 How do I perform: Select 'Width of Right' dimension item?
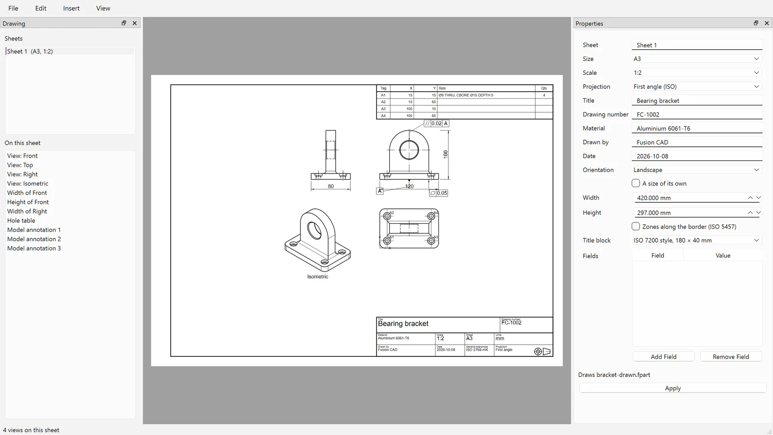click(70, 211)
